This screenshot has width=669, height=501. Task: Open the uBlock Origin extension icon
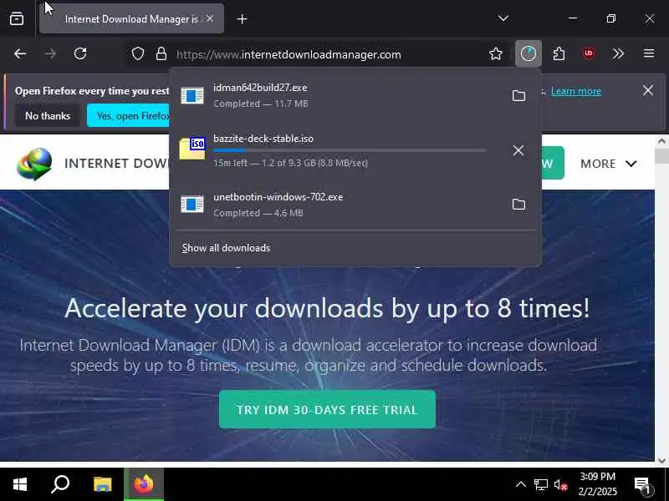(x=589, y=53)
